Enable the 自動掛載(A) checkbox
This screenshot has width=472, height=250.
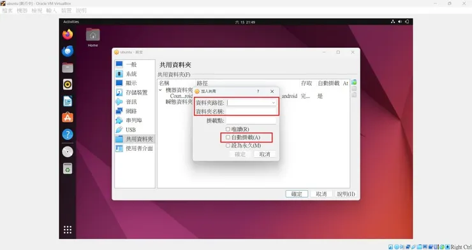[x=228, y=137]
